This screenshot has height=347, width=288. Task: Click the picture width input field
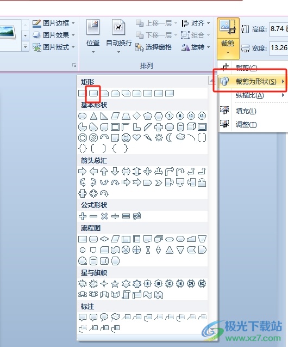[279, 48]
